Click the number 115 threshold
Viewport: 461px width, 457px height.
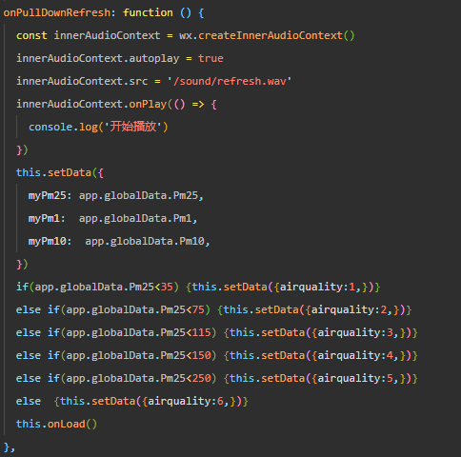[x=201, y=332]
